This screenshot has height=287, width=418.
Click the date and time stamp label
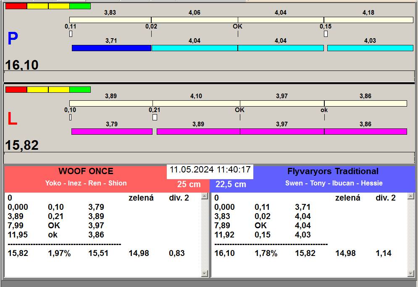click(210, 170)
